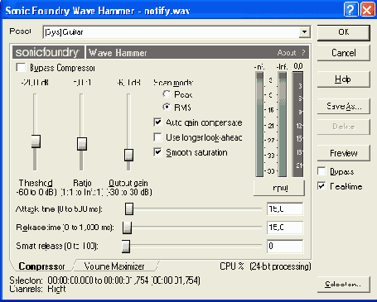Switch to the Compressor tab
Viewport: 377px width, 302px height.
41,266
